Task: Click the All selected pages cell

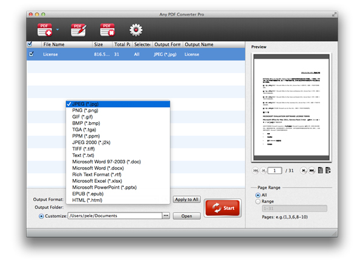Action: [x=137, y=54]
